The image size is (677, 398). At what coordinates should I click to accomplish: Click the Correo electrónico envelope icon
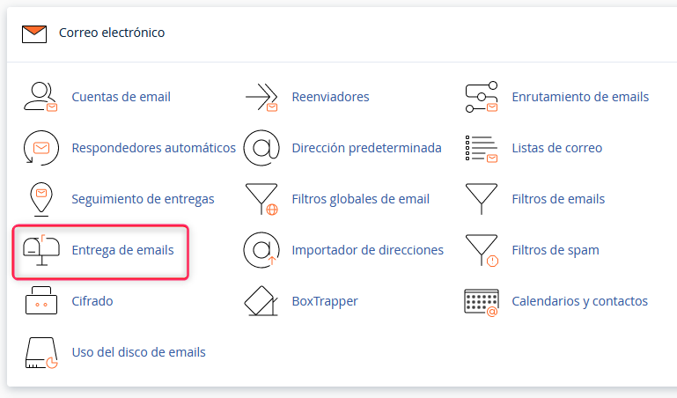pyautogui.click(x=34, y=34)
